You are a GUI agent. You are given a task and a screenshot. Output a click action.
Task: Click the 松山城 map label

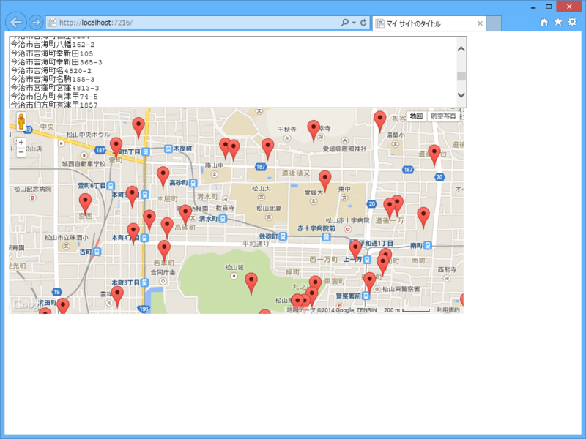pos(234,267)
